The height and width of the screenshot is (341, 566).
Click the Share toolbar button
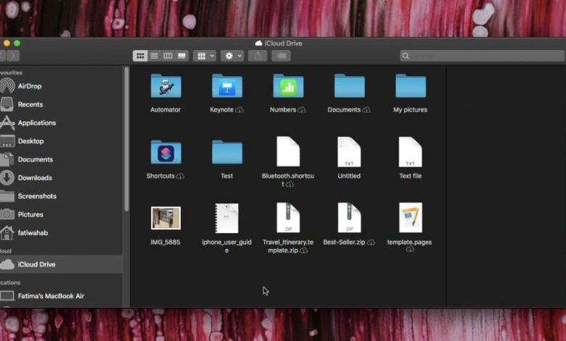258,56
